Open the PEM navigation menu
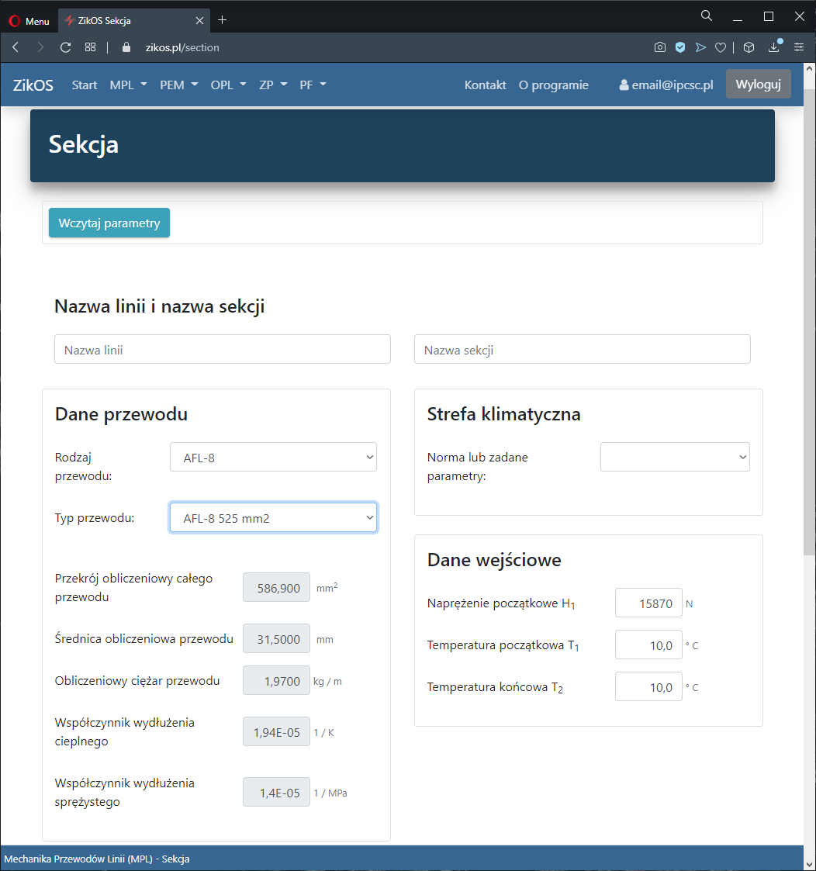 [x=179, y=85]
